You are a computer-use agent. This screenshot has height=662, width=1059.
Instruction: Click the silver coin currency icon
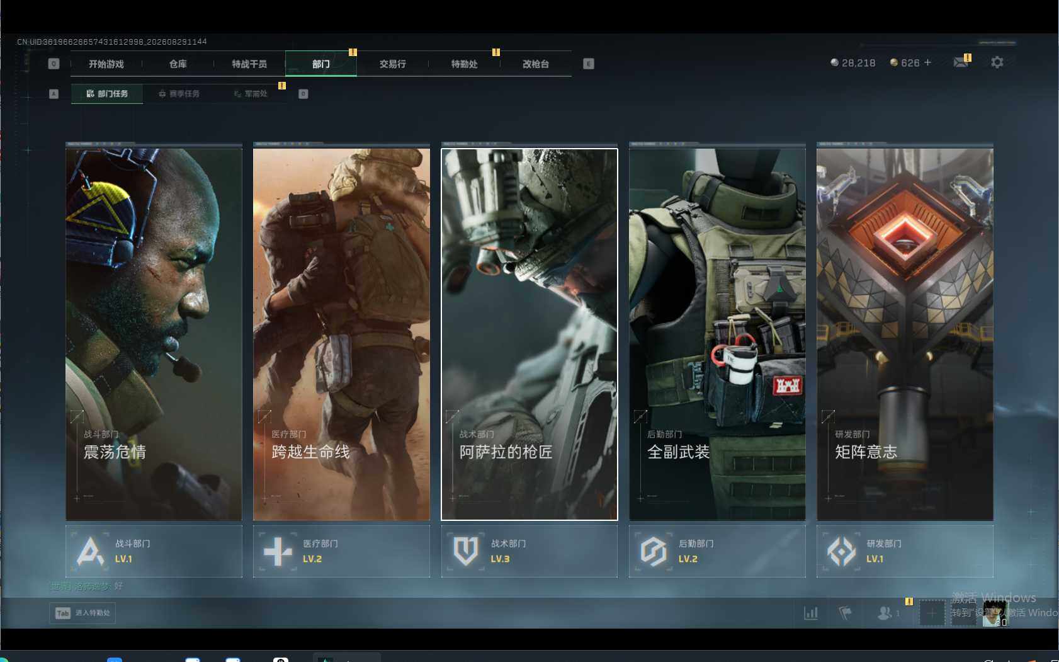[x=834, y=62]
